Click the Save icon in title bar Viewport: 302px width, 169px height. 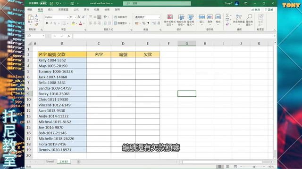51,3
